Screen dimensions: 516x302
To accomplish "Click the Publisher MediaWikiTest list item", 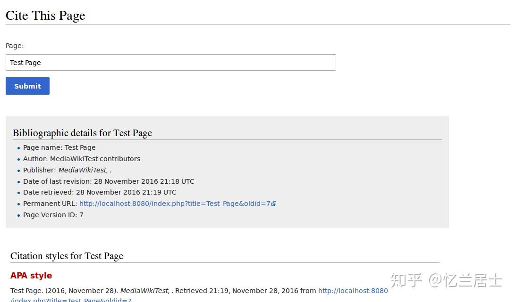I will (67, 170).
